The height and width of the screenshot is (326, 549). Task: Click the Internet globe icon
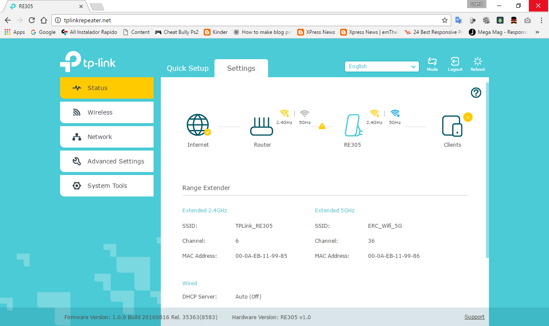198,125
